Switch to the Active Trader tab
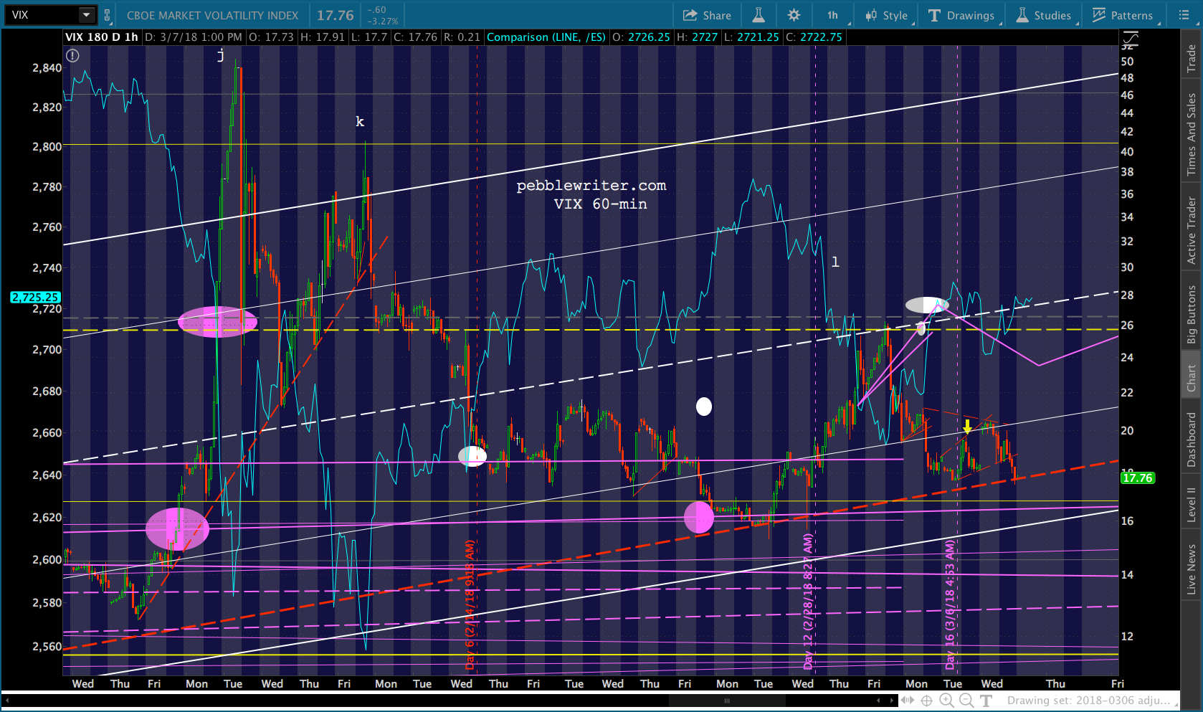1203x712 pixels. (x=1191, y=229)
